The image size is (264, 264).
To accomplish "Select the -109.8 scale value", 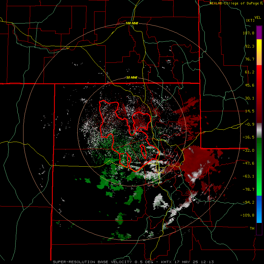I will 248,215.
